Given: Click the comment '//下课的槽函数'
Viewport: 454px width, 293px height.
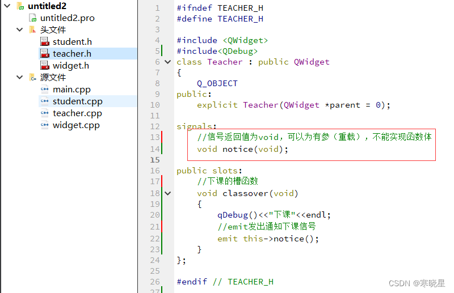Looking at the screenshot, I should [228, 181].
